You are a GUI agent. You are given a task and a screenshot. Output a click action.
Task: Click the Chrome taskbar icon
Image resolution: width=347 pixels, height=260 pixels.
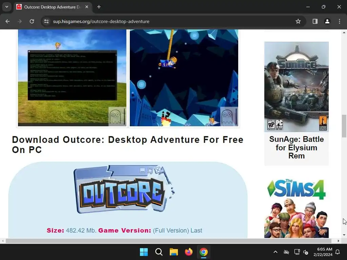coord(204,252)
